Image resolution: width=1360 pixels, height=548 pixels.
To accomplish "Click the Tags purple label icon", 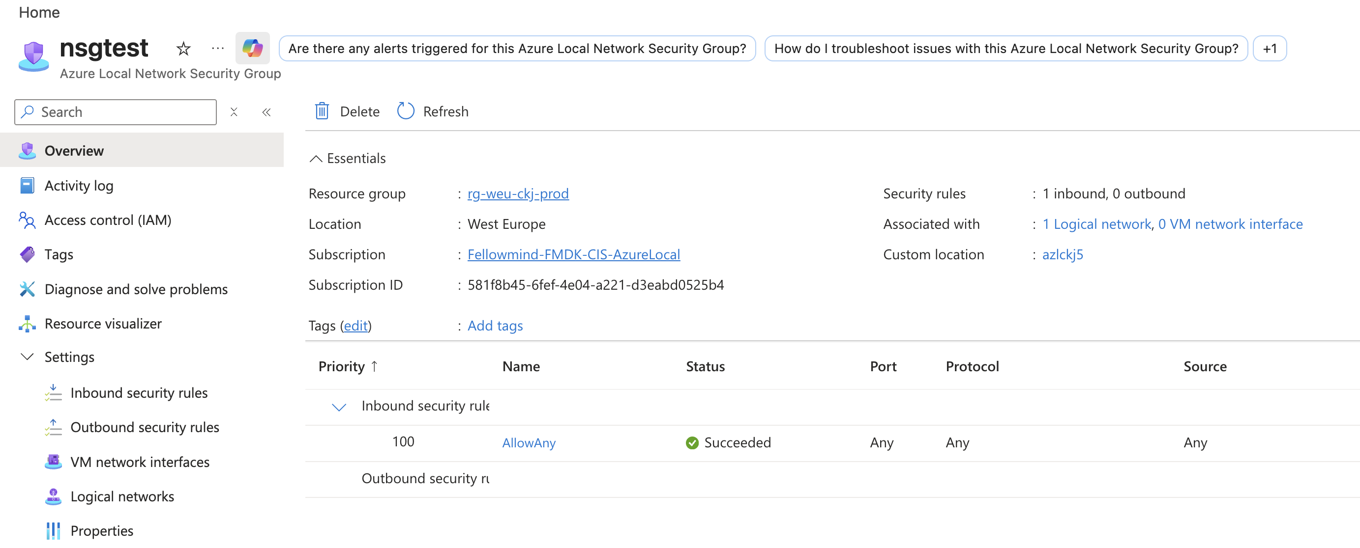I will (x=27, y=255).
